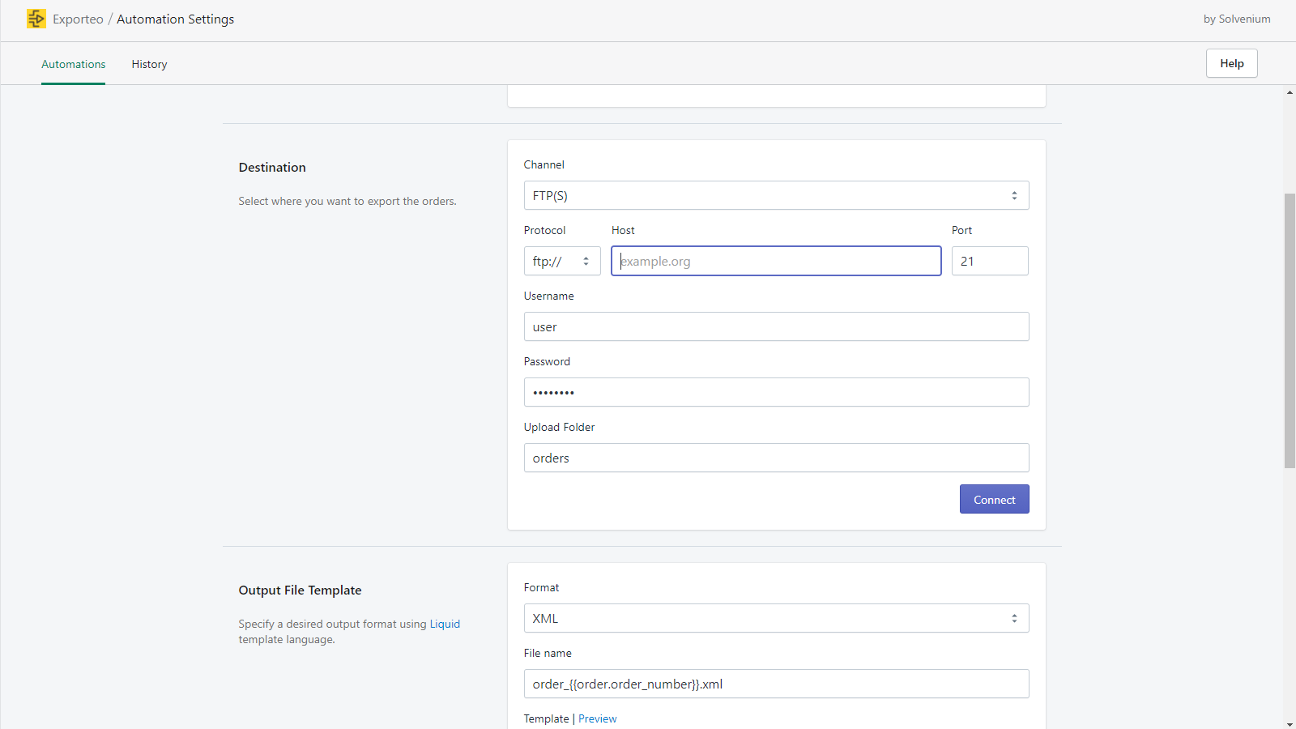Viewport: 1296px width, 729px height.
Task: Click the scrollbar up arrow
Action: (1290, 92)
